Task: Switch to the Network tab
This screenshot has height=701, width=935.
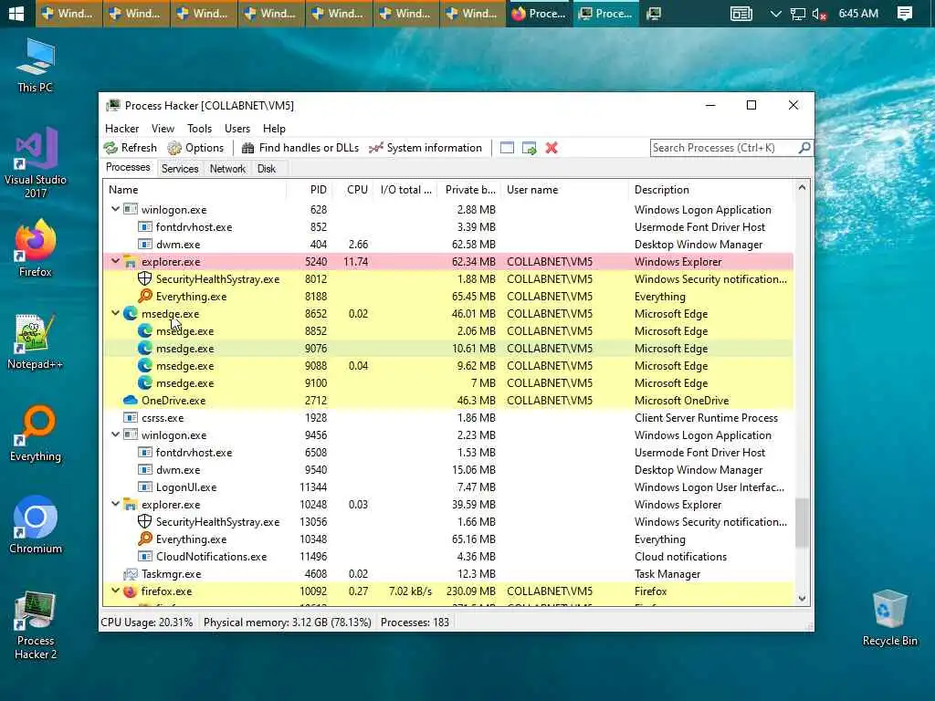Action: tap(227, 169)
